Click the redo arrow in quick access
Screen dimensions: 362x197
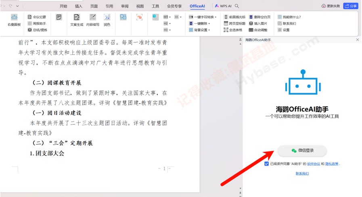10,6
